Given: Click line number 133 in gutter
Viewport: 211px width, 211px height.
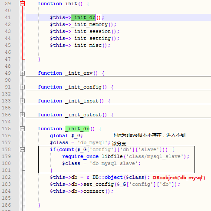Looking at the screenshot, I should [x=6, y=101].
